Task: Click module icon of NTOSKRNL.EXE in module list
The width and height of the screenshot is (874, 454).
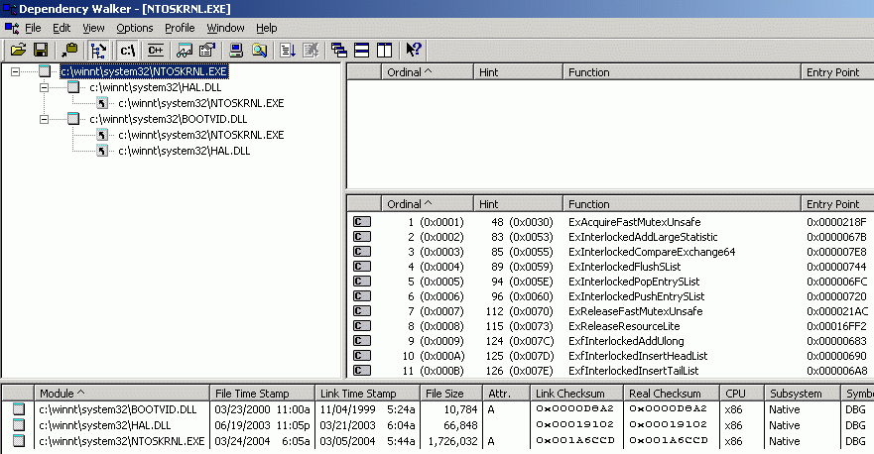Action: (x=19, y=441)
